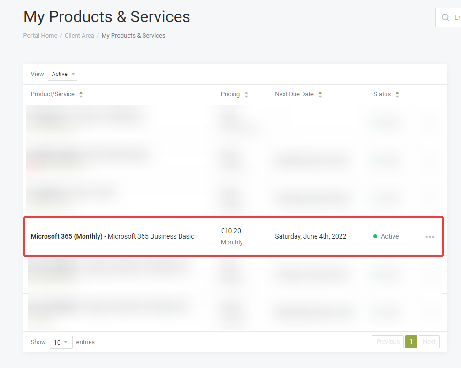
Task: Click the Next page button
Action: click(x=429, y=342)
